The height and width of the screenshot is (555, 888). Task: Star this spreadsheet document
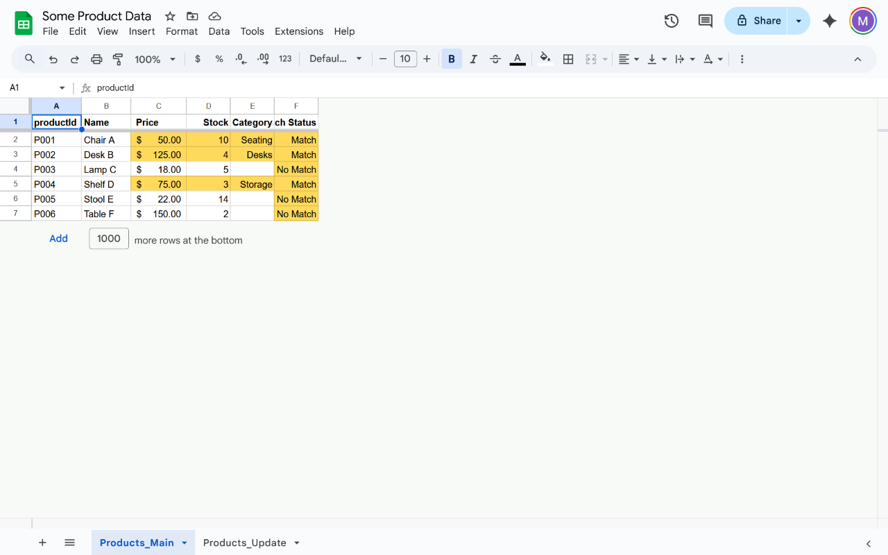[170, 16]
